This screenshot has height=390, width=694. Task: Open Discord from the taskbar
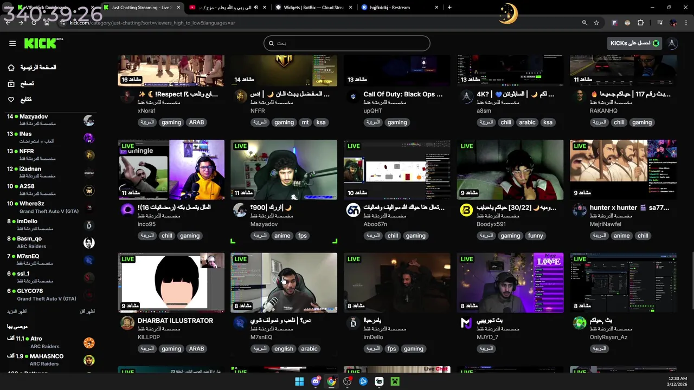[316, 381]
